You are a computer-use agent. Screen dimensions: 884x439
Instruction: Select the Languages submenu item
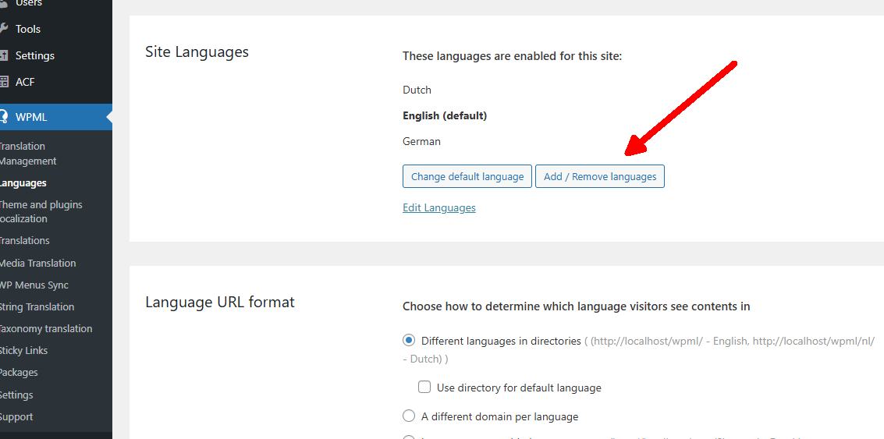(x=23, y=183)
